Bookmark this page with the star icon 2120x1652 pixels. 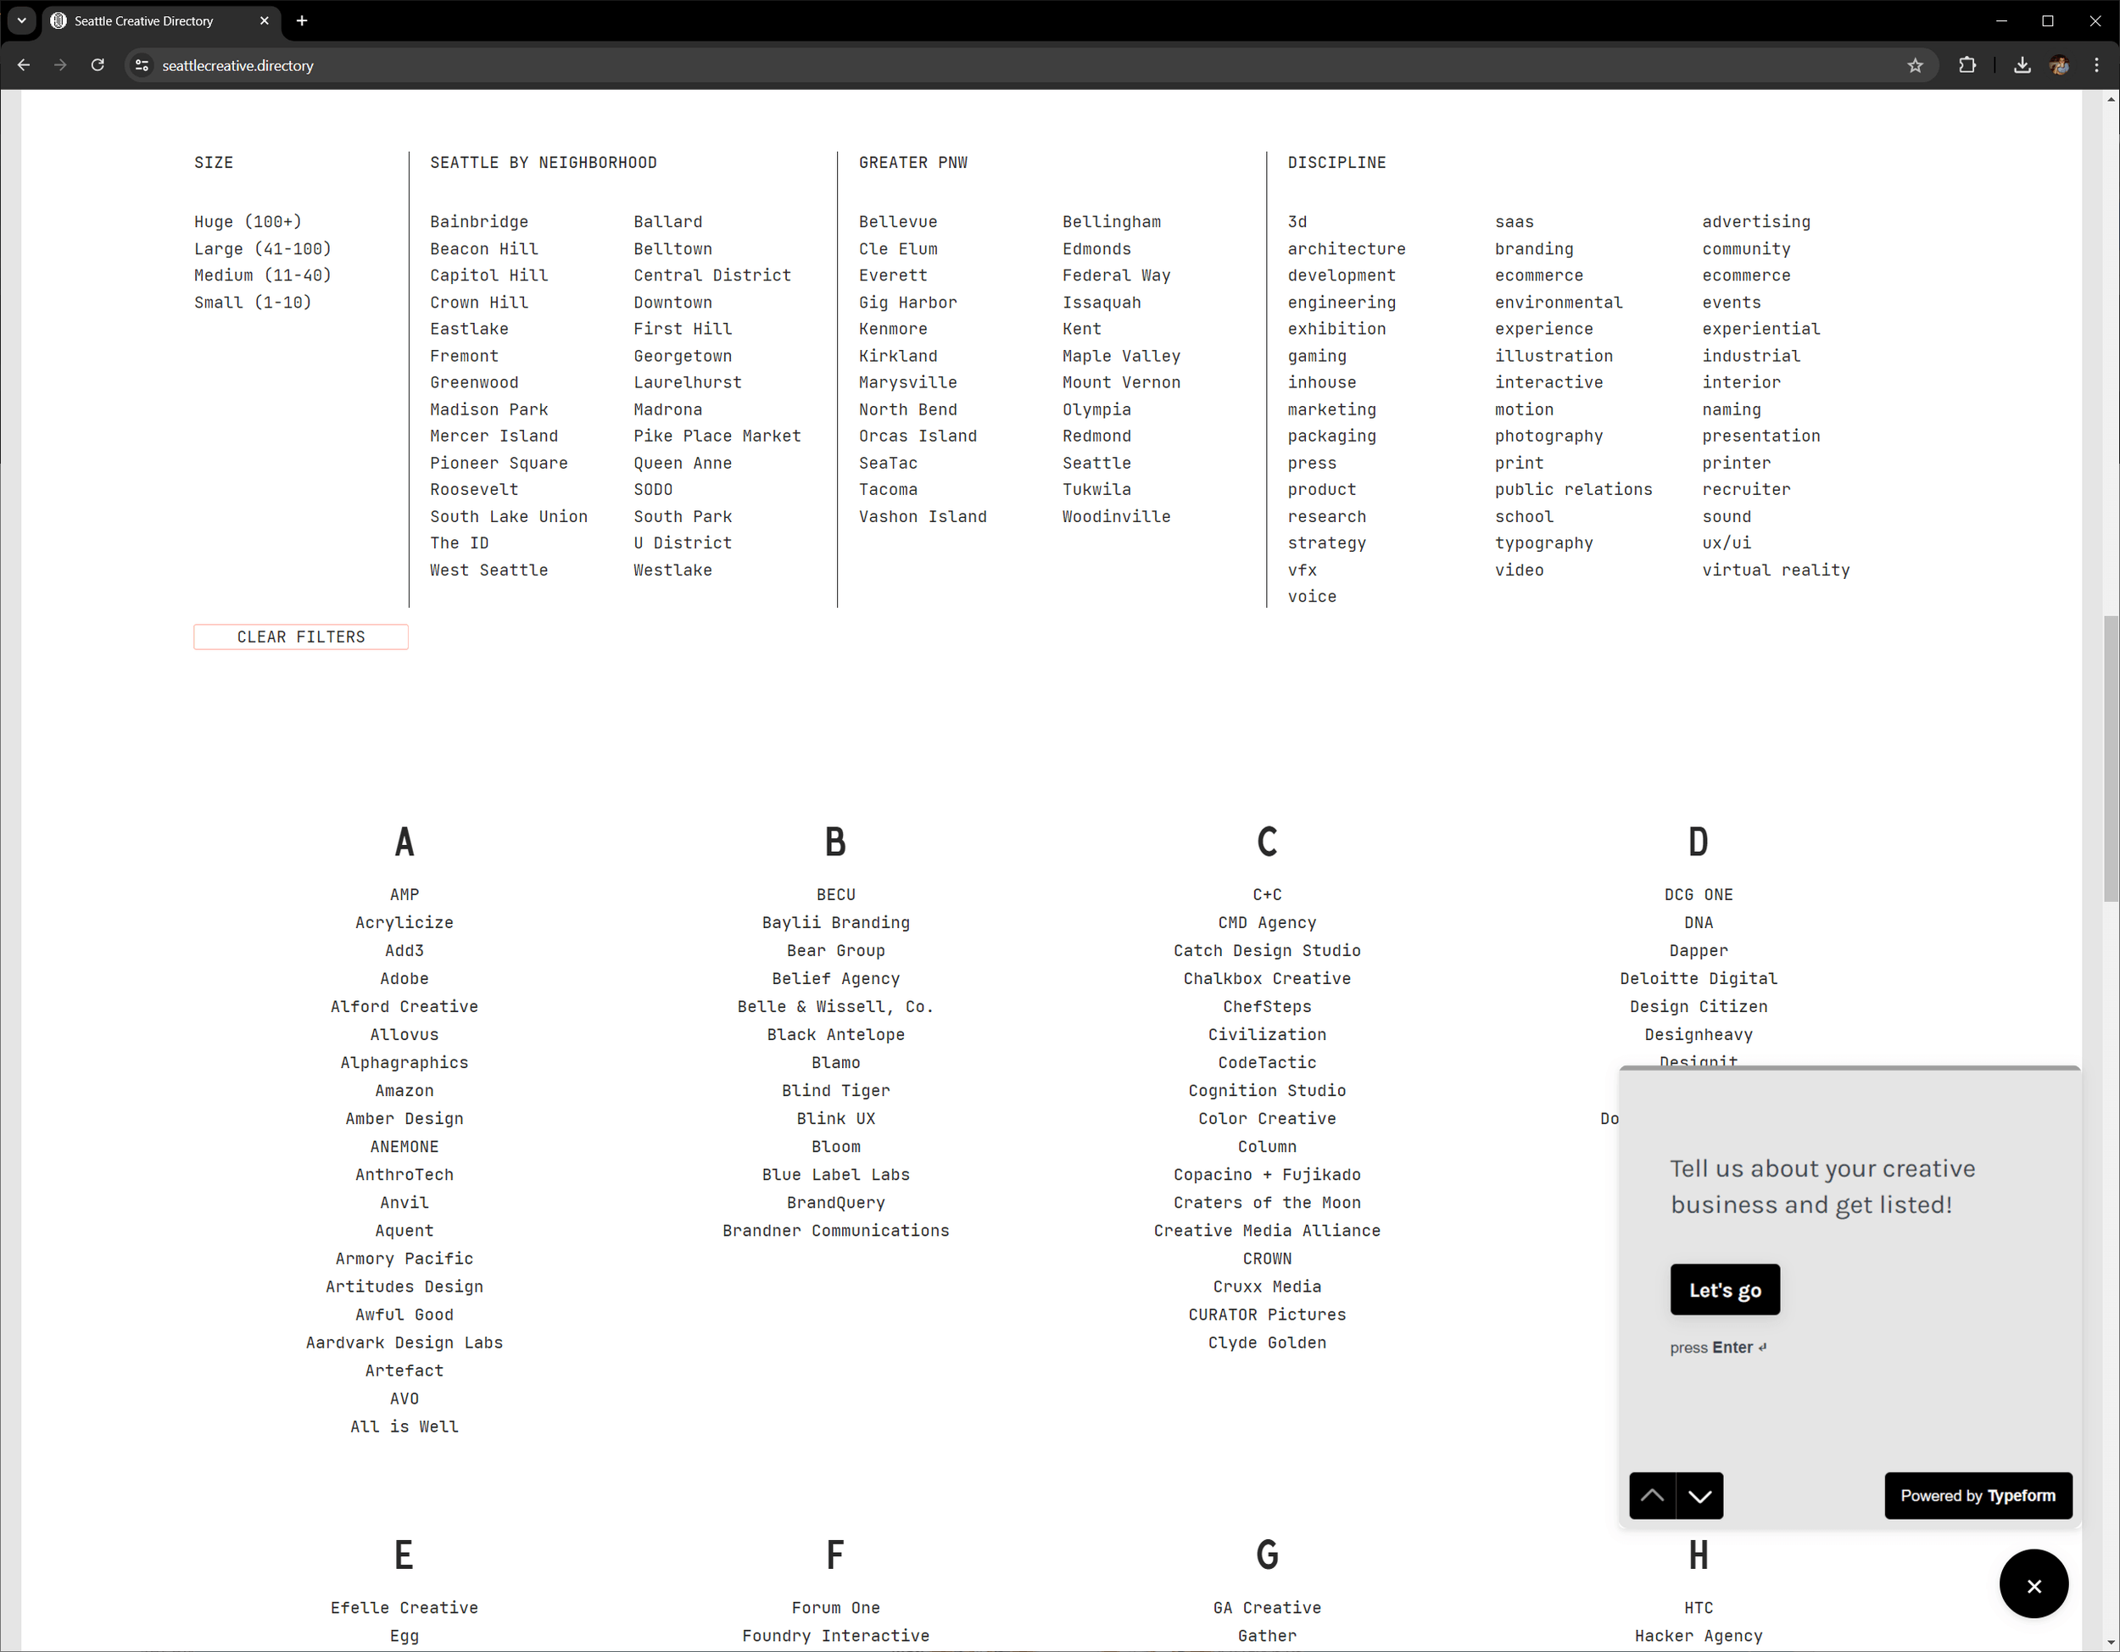1915,65
